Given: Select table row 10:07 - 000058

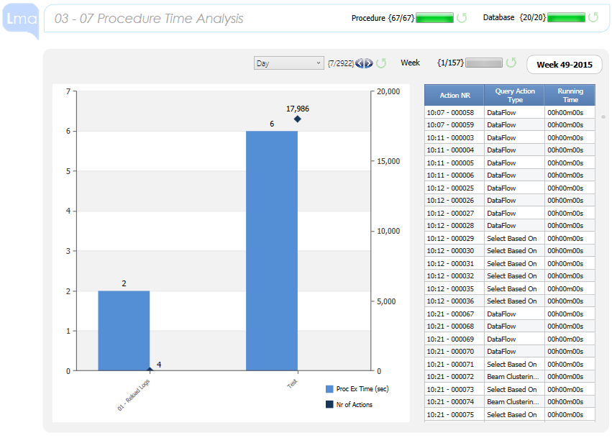Looking at the screenshot, I should tap(454, 112).
